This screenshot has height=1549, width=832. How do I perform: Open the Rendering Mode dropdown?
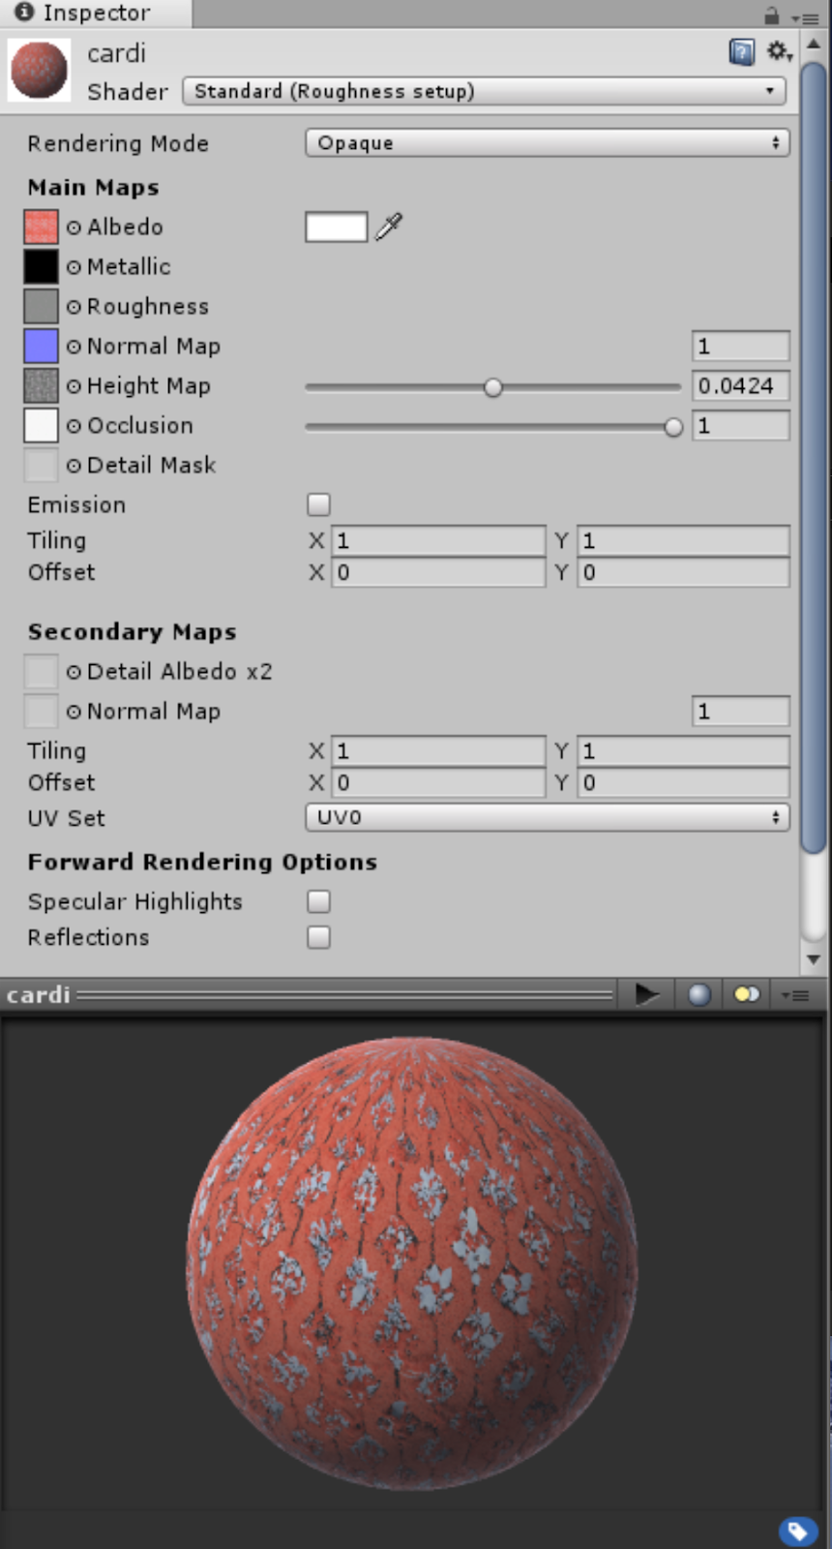(548, 142)
